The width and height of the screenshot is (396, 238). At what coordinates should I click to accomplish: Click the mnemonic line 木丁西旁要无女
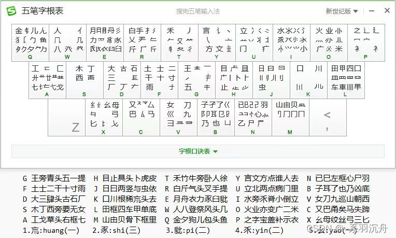coord(59,209)
